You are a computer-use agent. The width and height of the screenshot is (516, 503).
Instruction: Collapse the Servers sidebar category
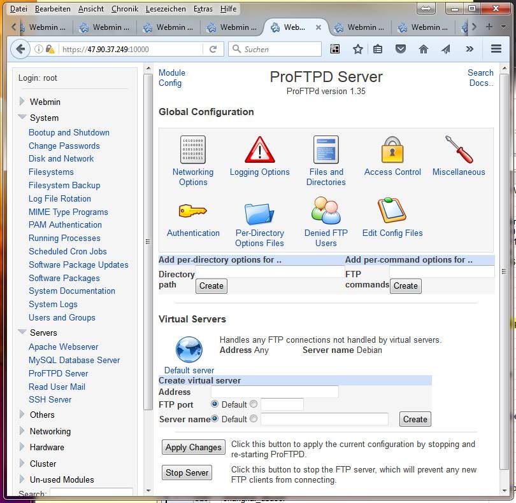22,331
